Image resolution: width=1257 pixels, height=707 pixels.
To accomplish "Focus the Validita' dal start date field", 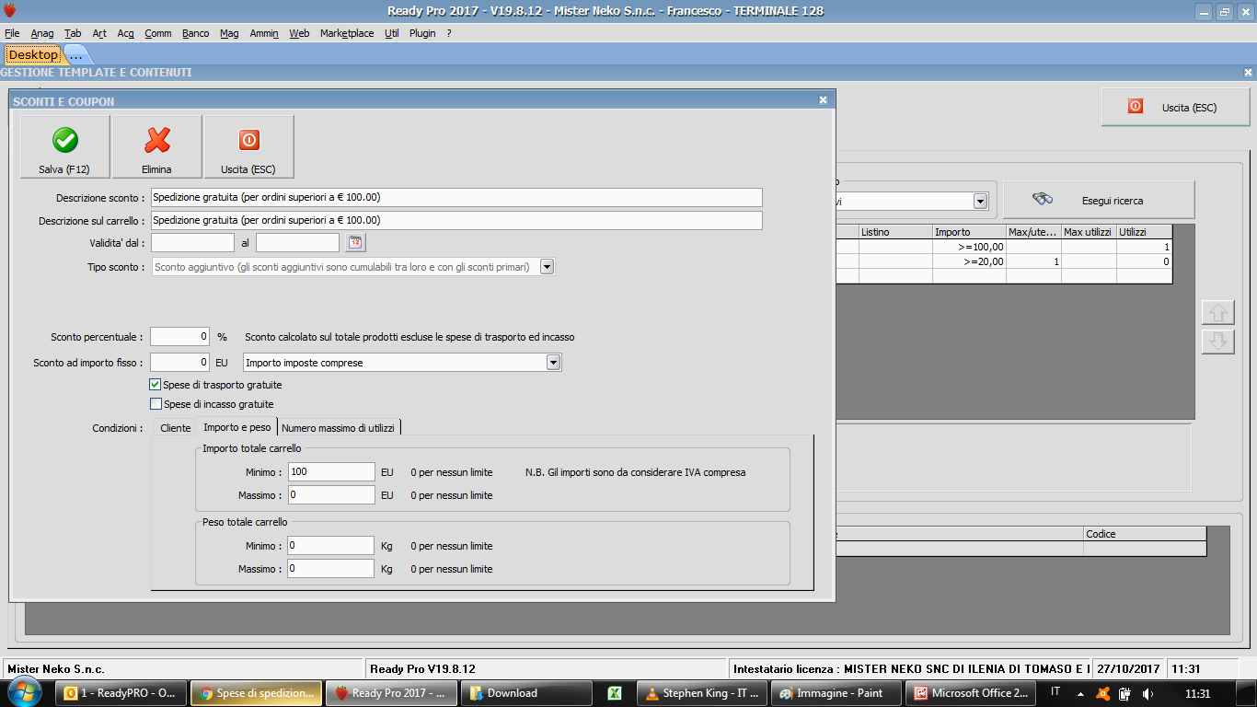I will 192,242.
